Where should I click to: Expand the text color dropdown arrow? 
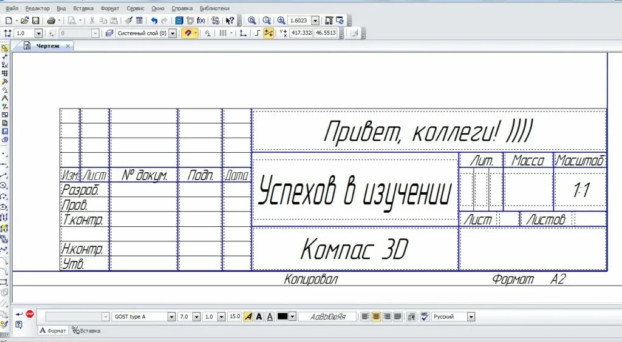coord(293,317)
